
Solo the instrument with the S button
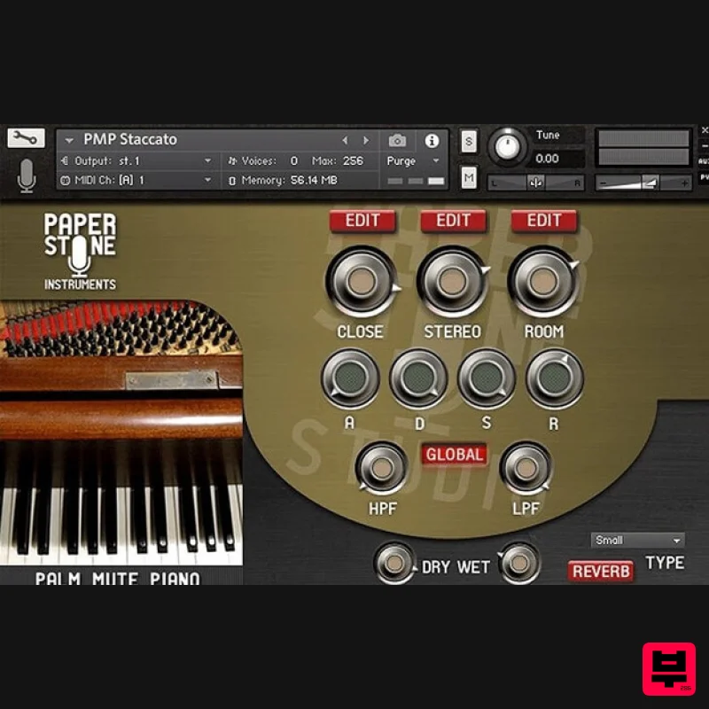(x=467, y=140)
